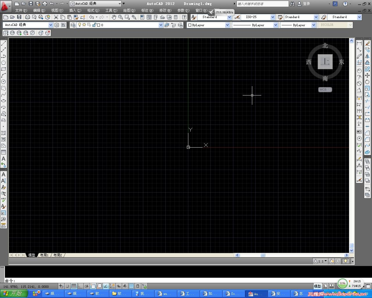Select the Rectangle draw tool
This screenshot has width=372, height=298.
[x=3, y=69]
